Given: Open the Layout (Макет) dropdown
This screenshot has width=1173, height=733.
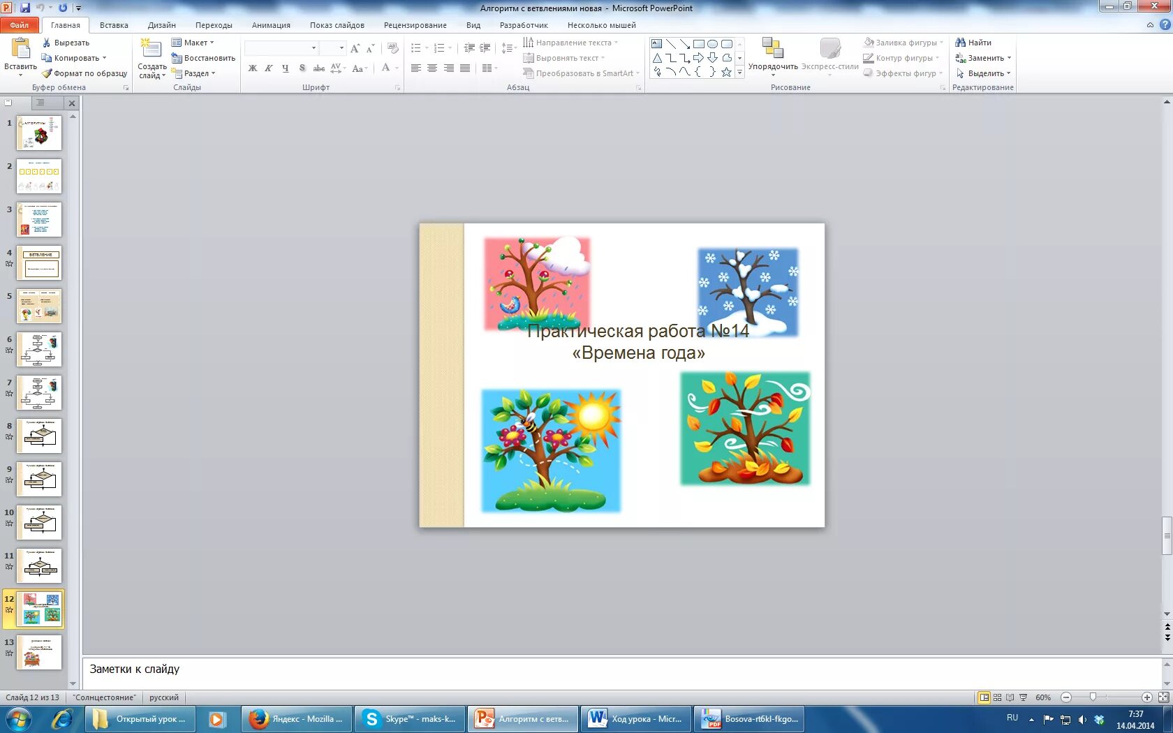Looking at the screenshot, I should pyautogui.click(x=193, y=43).
